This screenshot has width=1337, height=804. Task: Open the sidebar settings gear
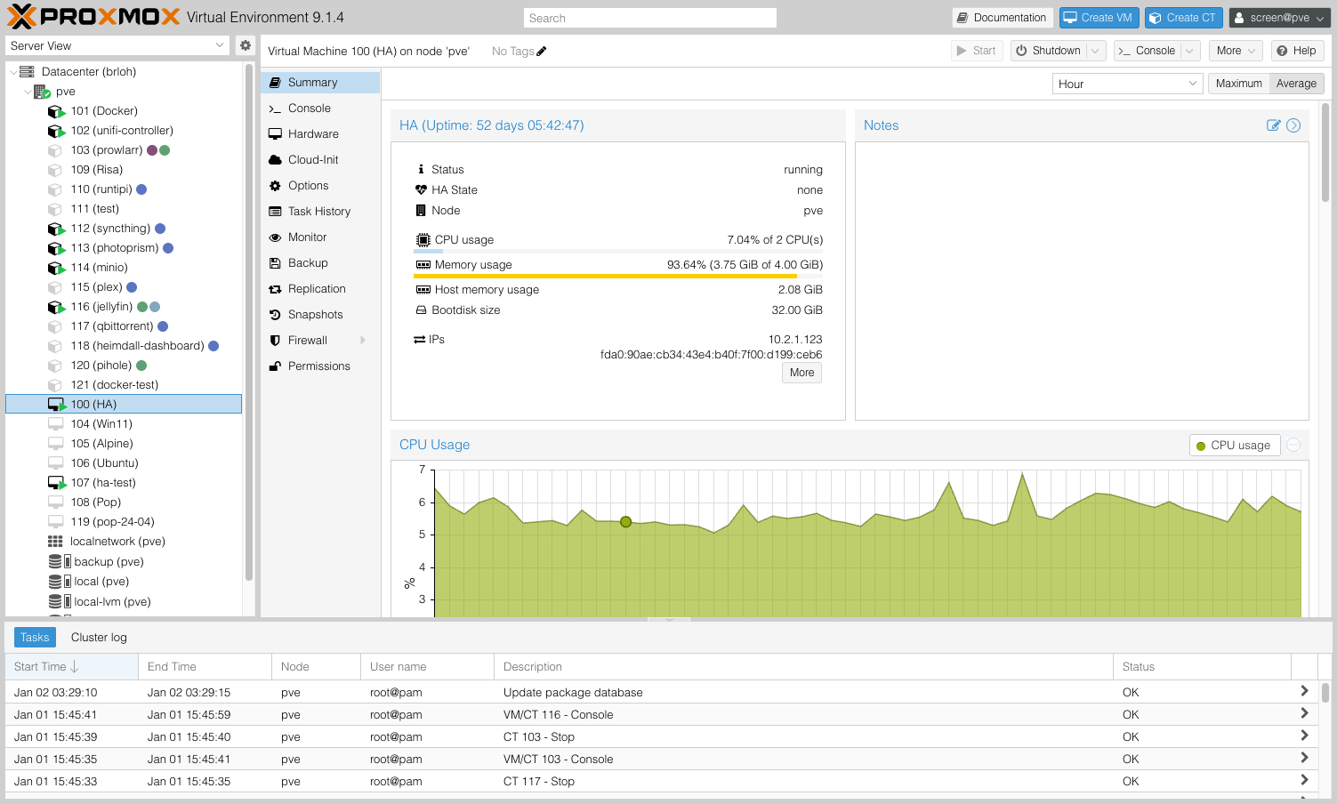point(246,45)
